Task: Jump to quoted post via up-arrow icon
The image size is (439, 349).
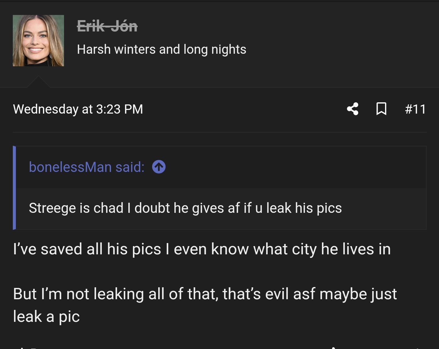Action: [159, 167]
